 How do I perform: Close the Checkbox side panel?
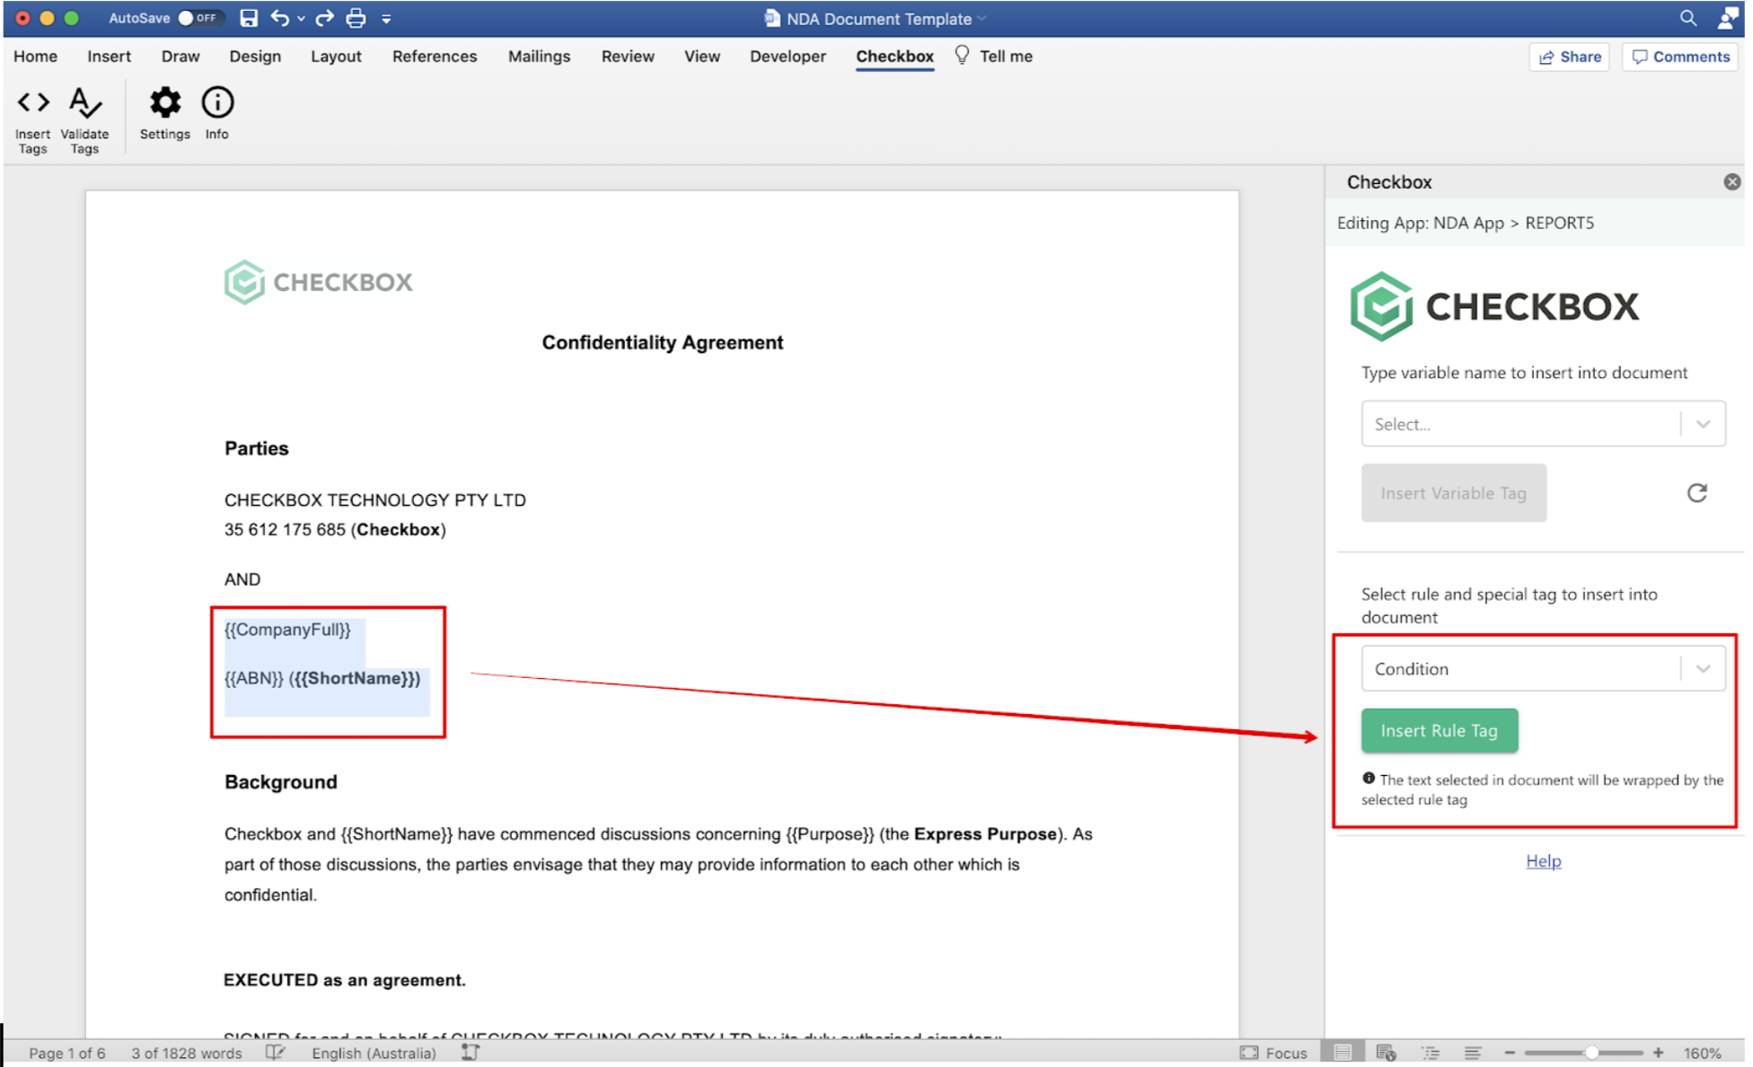point(1732,182)
